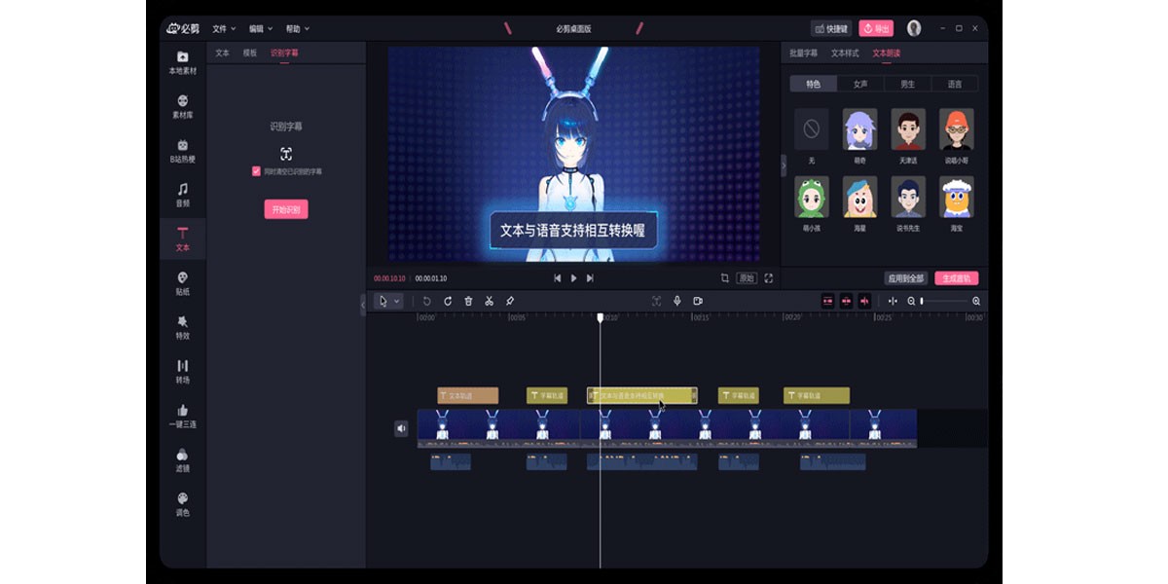Open the 转场 transitions panel

(183, 372)
